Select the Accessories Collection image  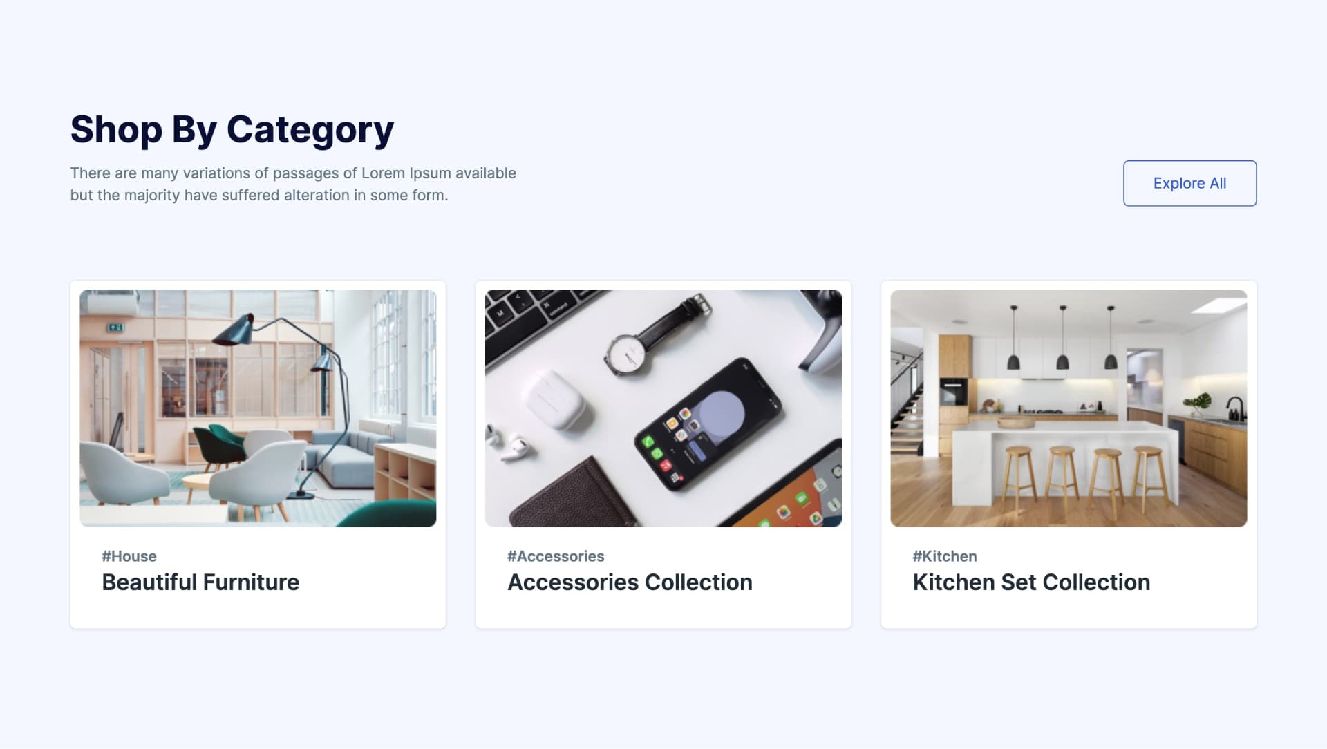coord(663,407)
